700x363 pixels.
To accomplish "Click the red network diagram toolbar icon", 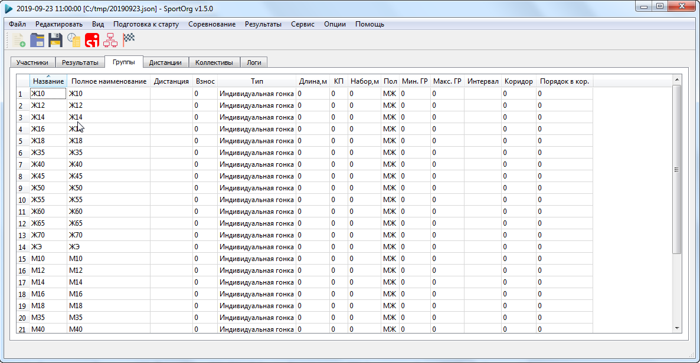I will point(110,40).
